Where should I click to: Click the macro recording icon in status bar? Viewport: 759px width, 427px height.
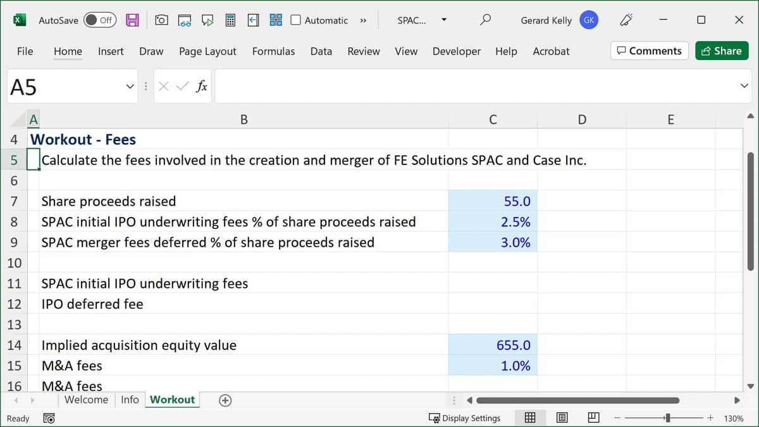(49, 418)
